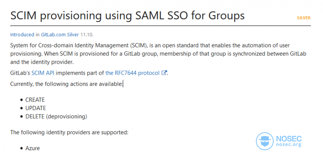Click the paragraph starting "System for Cross-domain"
This screenshot has width=323, height=160.
(158, 54)
